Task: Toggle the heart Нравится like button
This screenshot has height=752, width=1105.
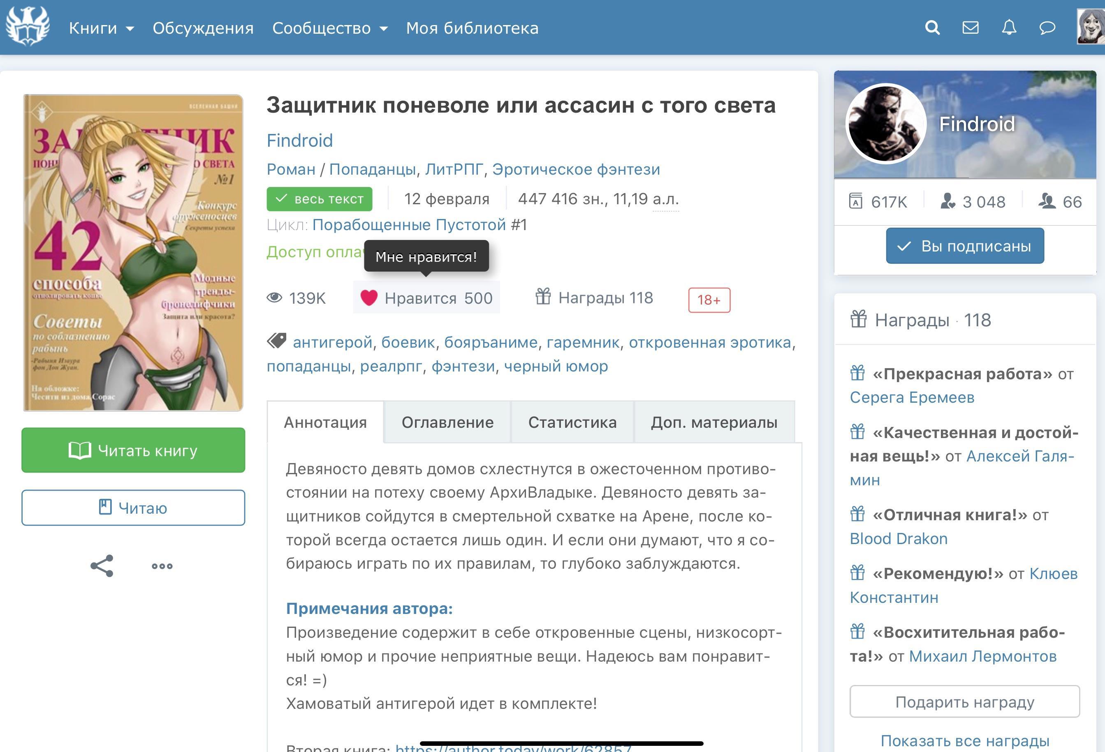Action: point(426,298)
